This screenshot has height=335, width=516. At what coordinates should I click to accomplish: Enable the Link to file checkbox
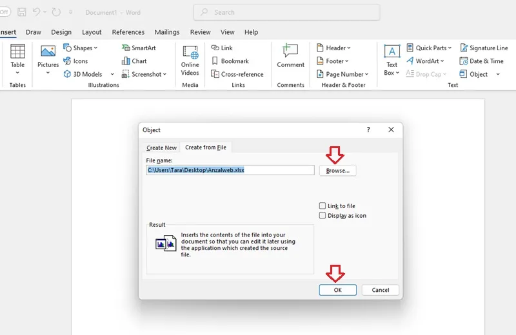(322, 206)
